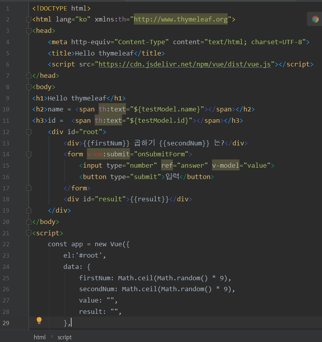Select html breadcrumb in the bottom bar
This screenshot has height=342, width=322.
(x=40, y=337)
